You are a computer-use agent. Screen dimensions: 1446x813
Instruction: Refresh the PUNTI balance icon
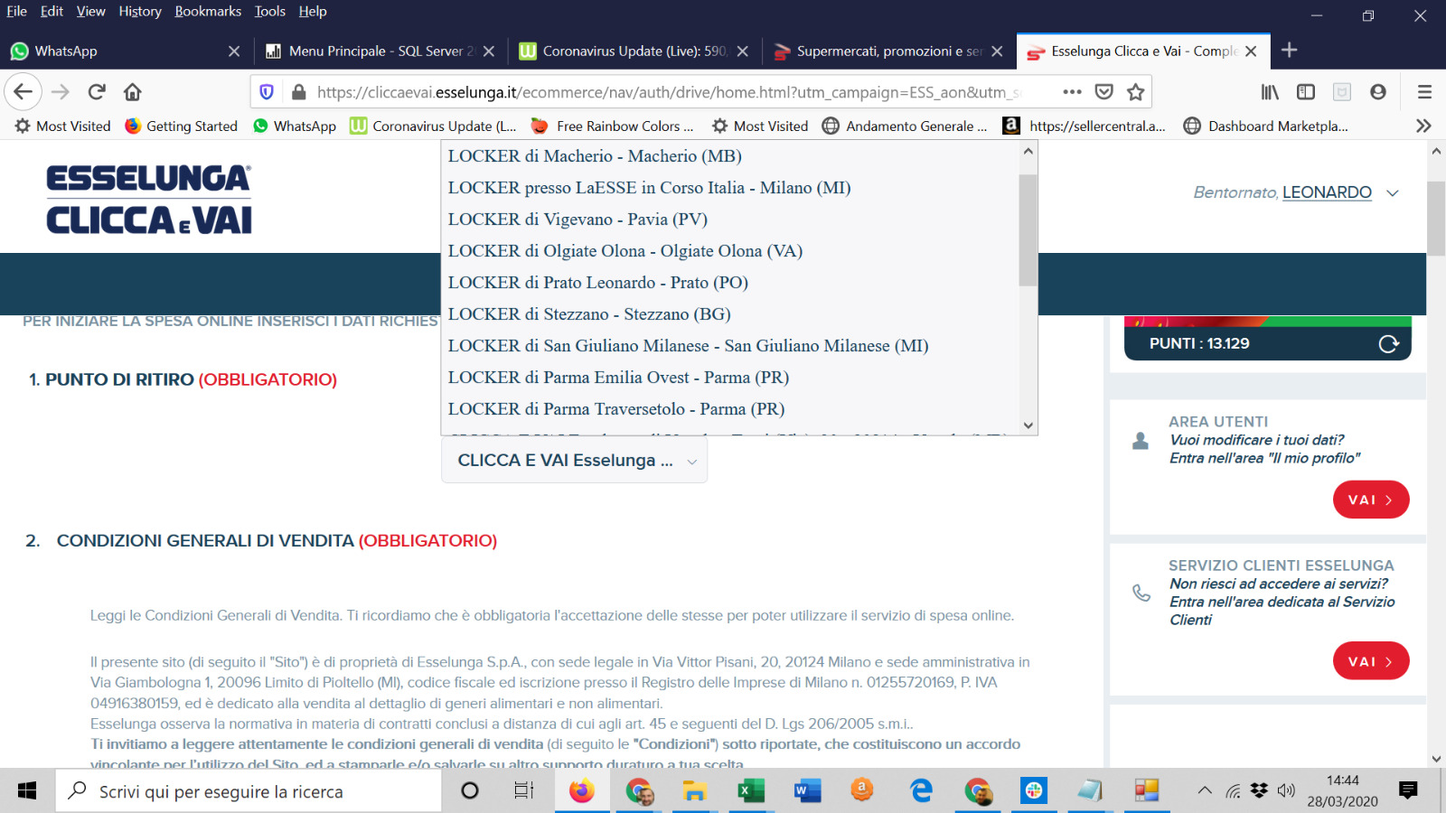coord(1388,343)
